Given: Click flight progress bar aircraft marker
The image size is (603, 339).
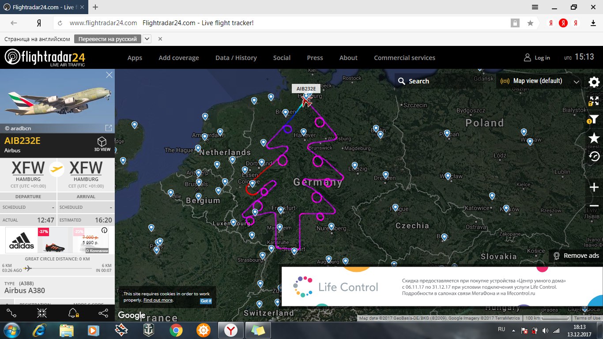Looking at the screenshot, I should point(28,268).
